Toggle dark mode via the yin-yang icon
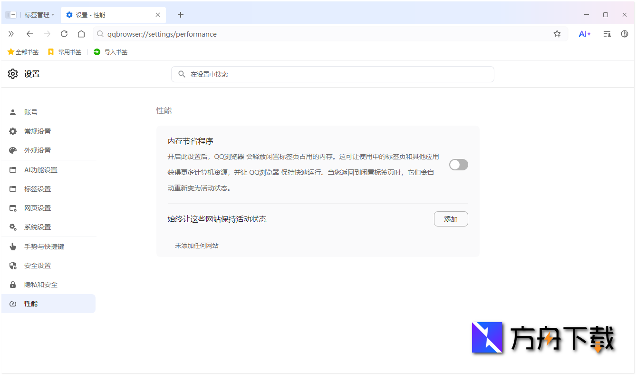 click(x=625, y=34)
